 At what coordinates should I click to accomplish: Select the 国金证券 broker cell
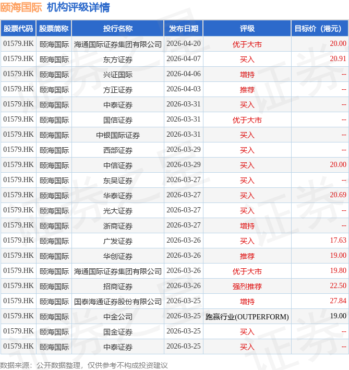[x=118, y=331]
